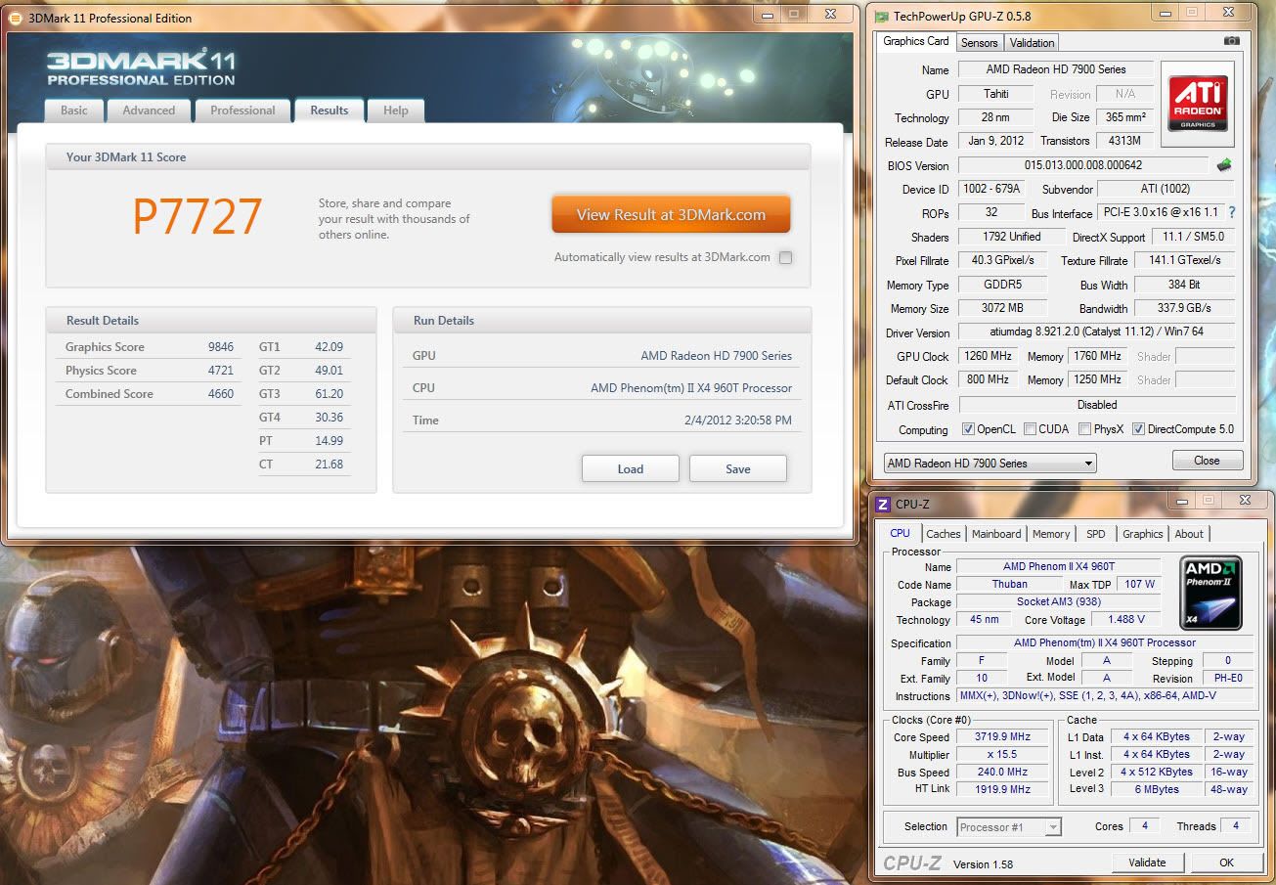Viewport: 1276px width, 885px height.
Task: Select the Results tab in 3DMark
Action: [x=330, y=111]
